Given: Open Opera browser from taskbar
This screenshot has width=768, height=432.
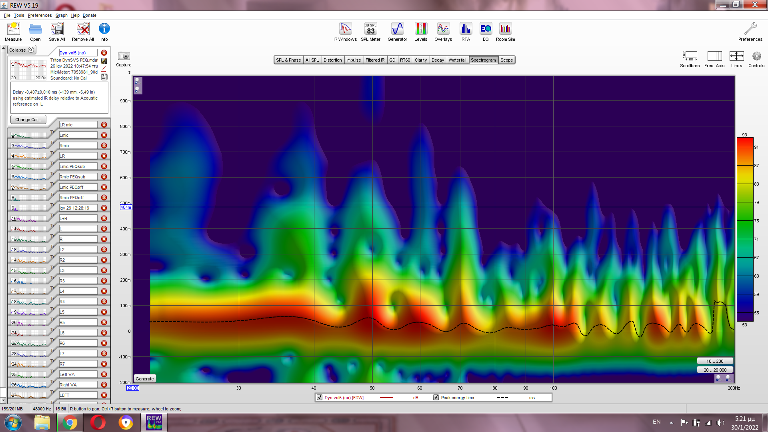Looking at the screenshot, I should click(98, 422).
